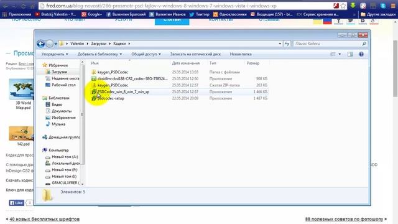Click the green download arrow extension icon

[x=353, y=6]
